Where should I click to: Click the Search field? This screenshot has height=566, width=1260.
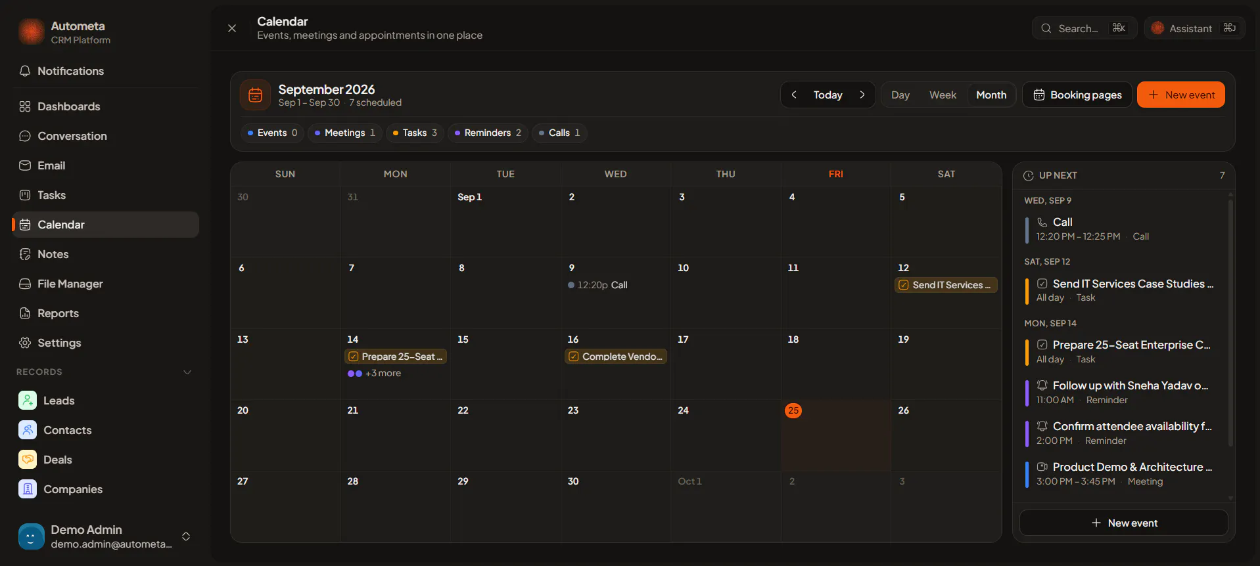tap(1085, 28)
